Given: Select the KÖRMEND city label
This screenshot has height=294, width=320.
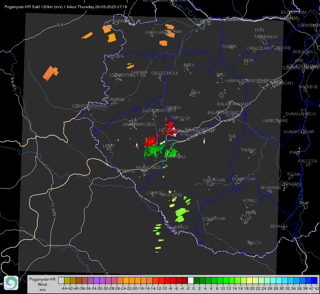Looking at the screenshot, I should pyautogui.click(x=115, y=100).
